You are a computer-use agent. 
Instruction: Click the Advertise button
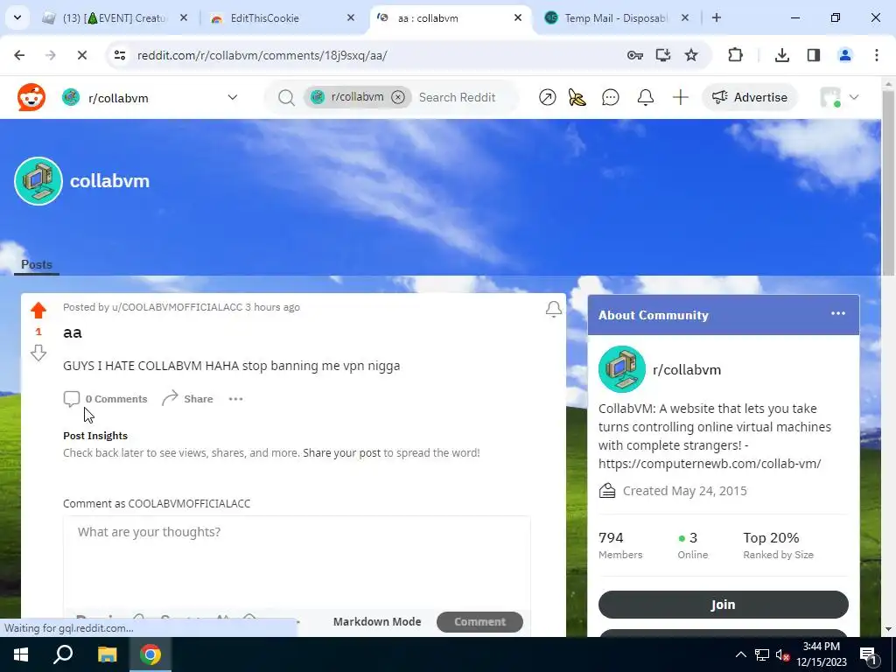pyautogui.click(x=750, y=98)
